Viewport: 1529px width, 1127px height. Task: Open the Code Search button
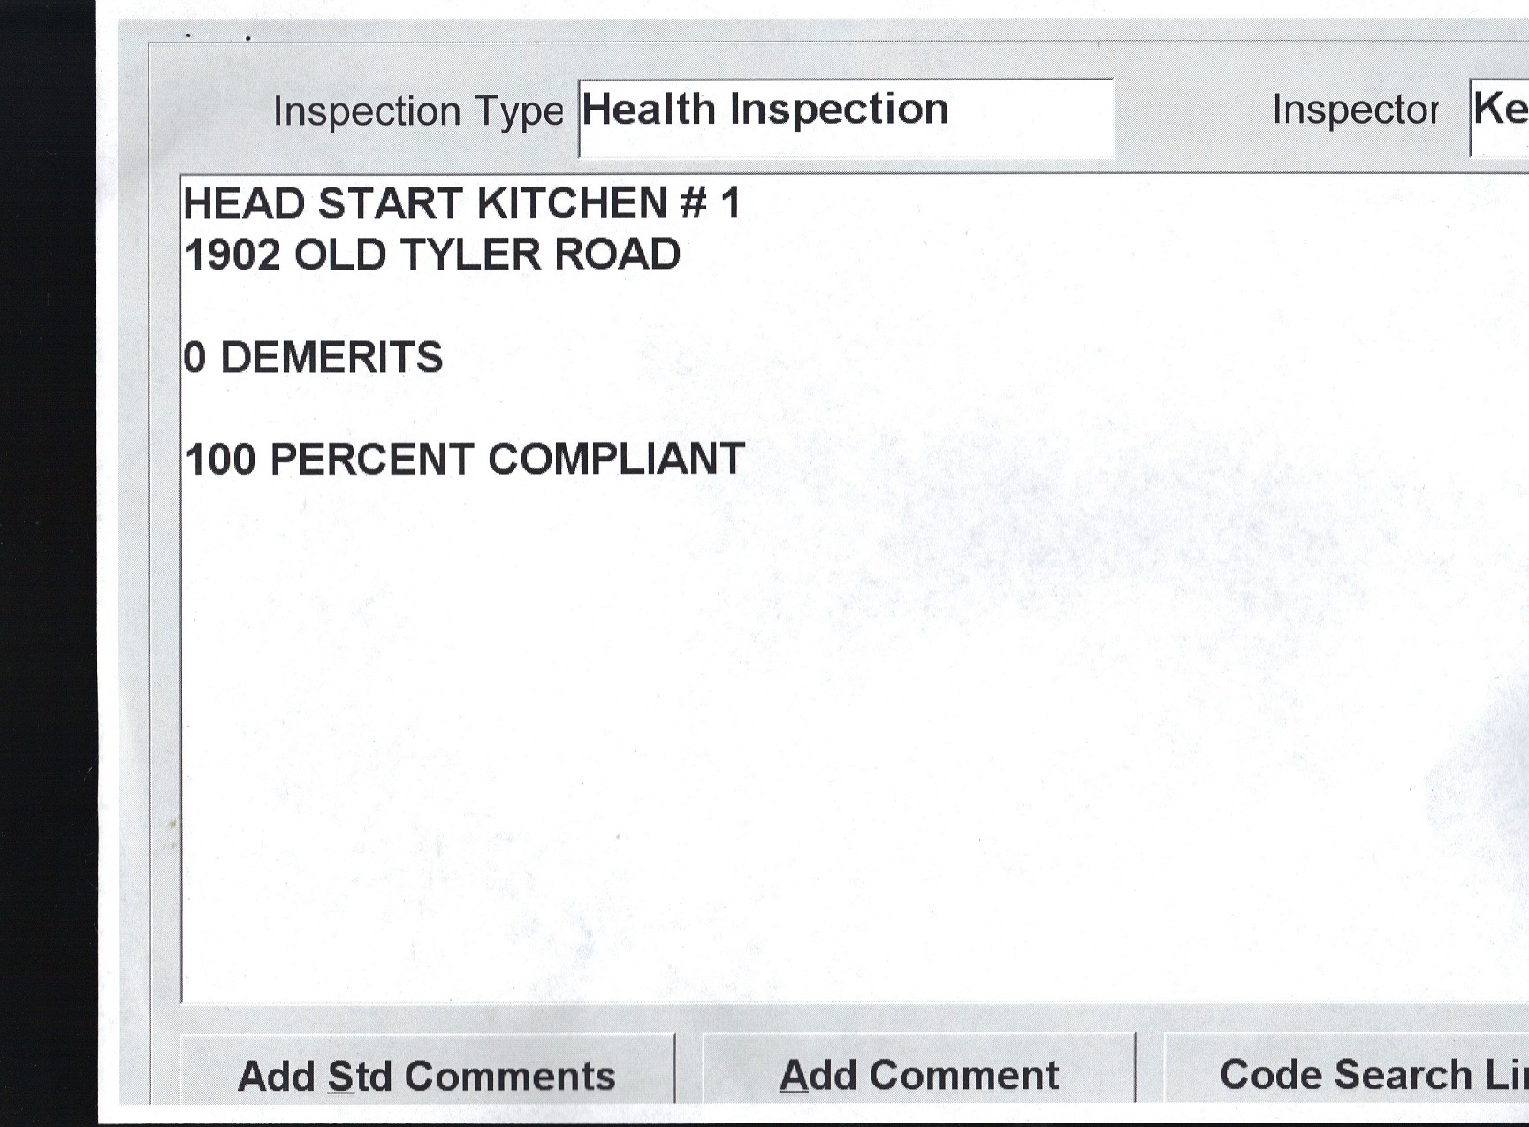(x=1352, y=1073)
